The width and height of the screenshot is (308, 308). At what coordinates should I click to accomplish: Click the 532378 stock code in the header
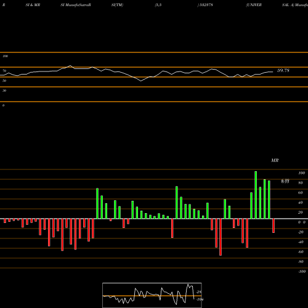(206, 5)
